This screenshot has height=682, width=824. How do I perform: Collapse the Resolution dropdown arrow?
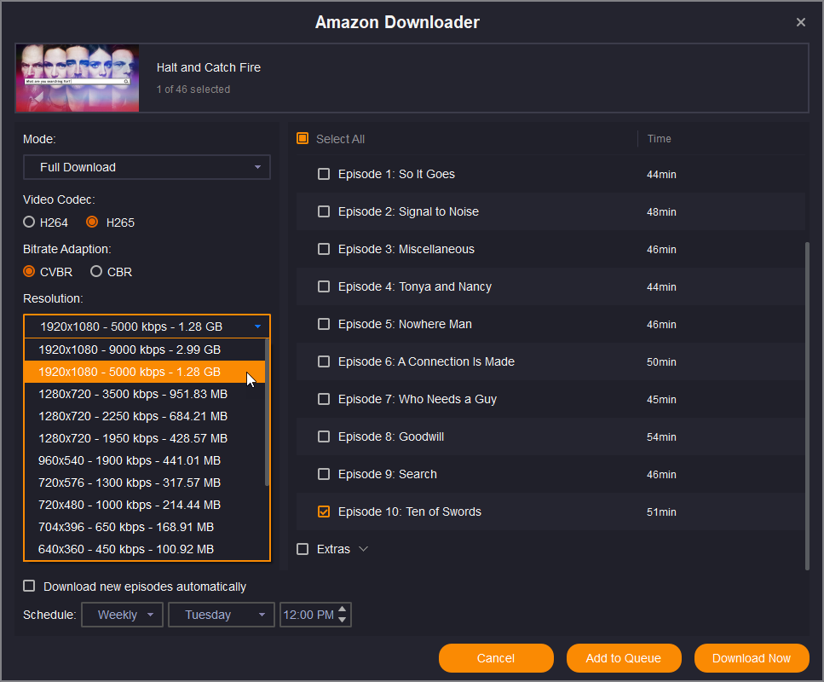[257, 327]
